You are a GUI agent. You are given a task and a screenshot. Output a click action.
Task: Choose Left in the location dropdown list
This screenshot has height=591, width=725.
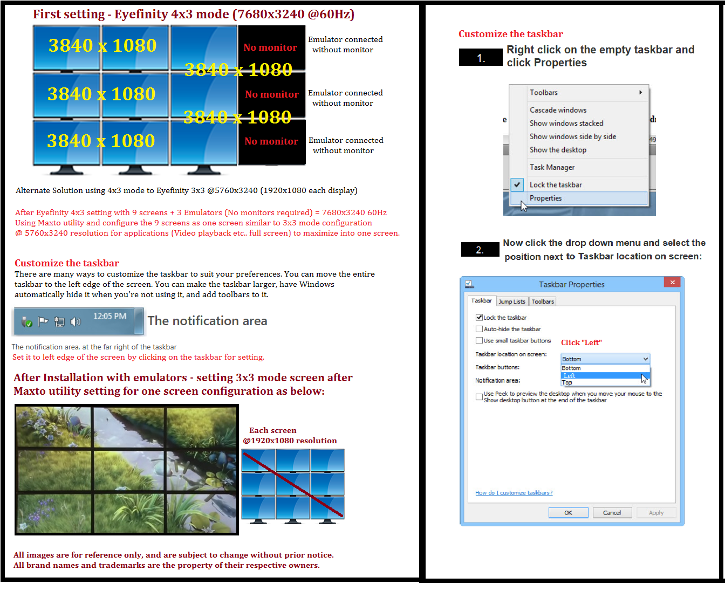605,375
